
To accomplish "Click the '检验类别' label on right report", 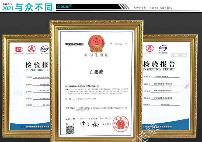I will [147, 105].
